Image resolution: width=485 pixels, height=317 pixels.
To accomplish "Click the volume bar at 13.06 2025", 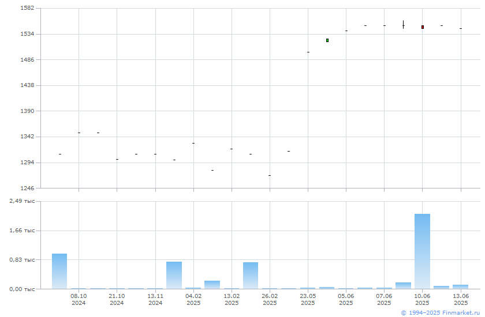I will [x=461, y=287].
